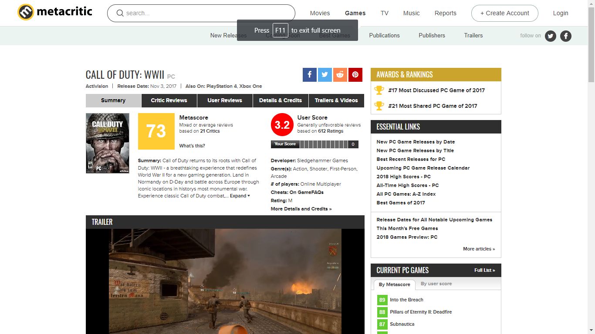Open the Summary tab
The height and width of the screenshot is (334, 595).
[113, 100]
